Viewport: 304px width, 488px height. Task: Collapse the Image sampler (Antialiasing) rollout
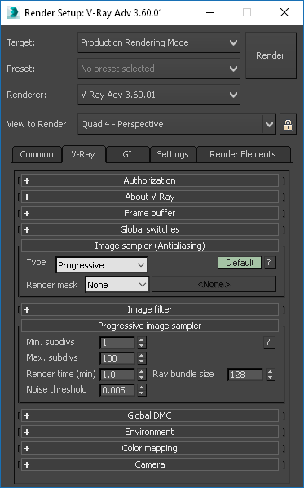149,246
